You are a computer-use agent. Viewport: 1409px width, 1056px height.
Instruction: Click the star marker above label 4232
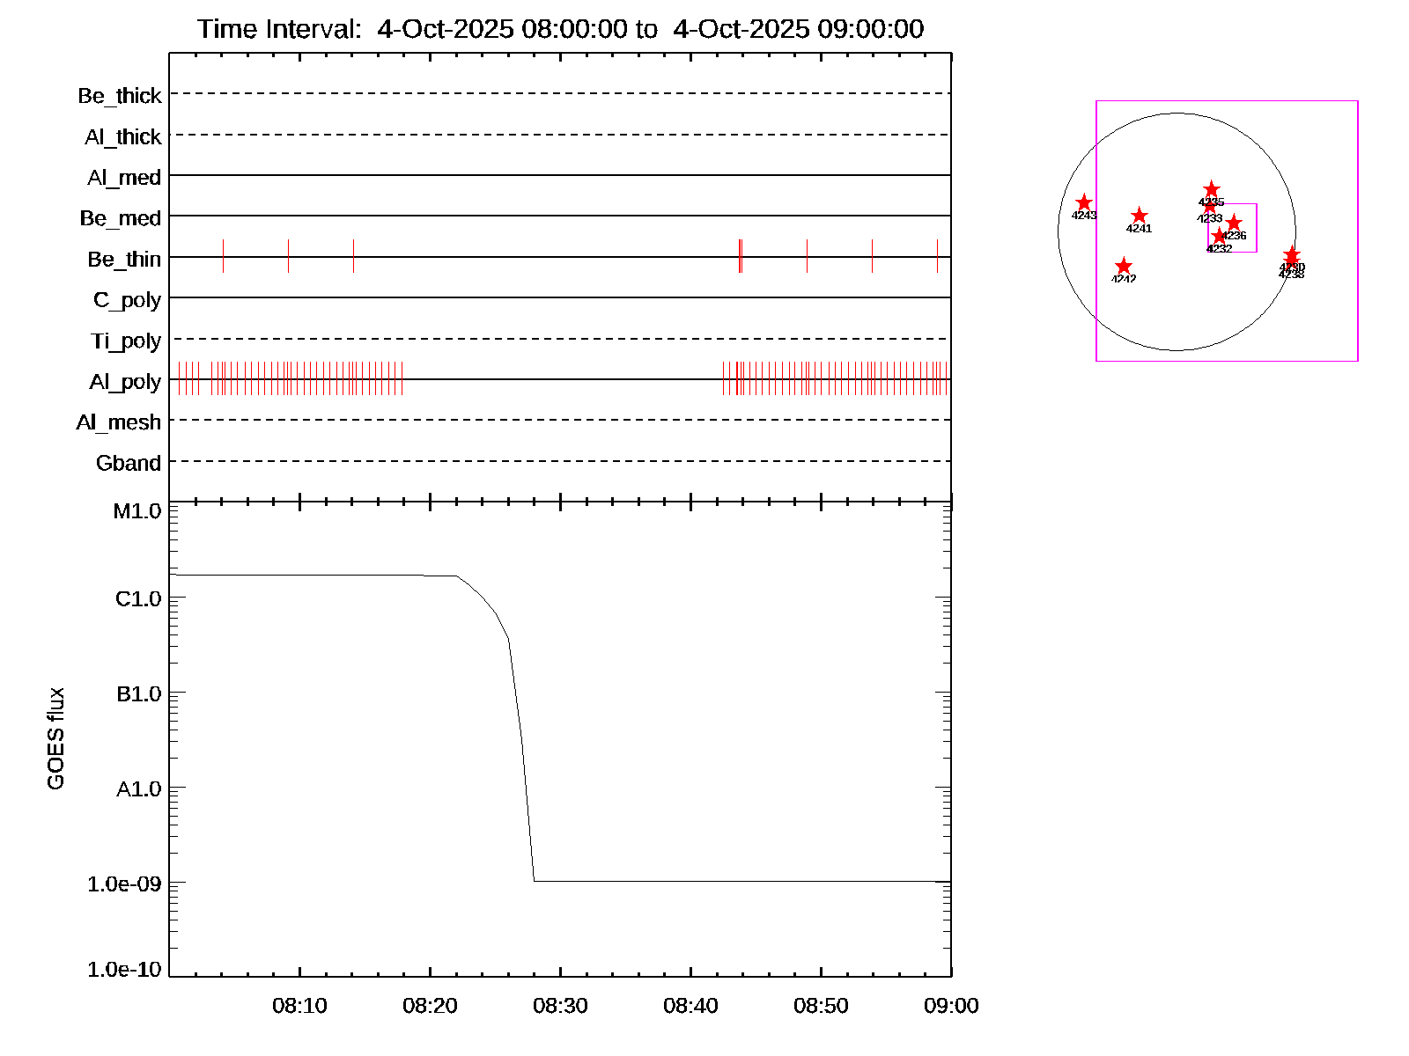[x=1219, y=236]
